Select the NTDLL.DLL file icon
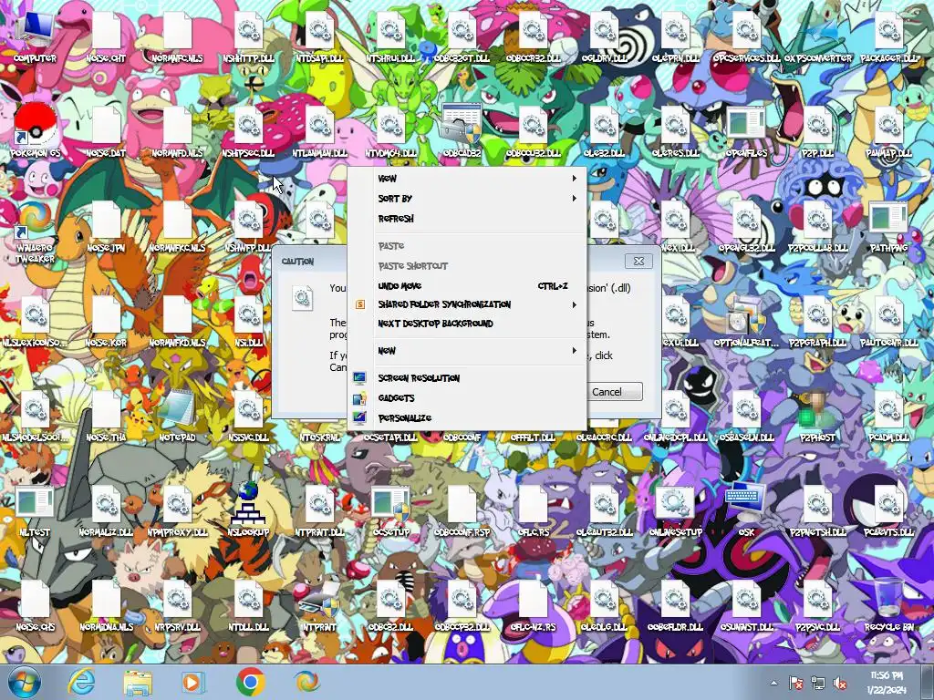Image resolution: width=934 pixels, height=700 pixels. point(248,604)
